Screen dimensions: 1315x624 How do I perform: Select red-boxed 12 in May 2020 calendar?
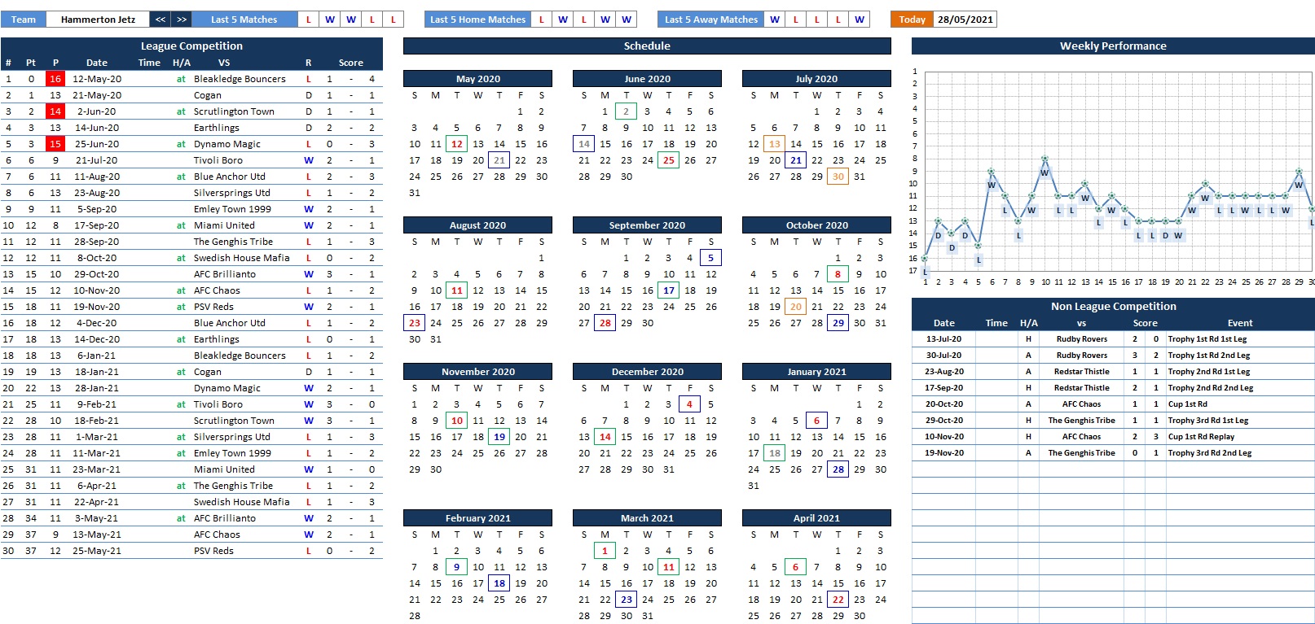pos(457,144)
